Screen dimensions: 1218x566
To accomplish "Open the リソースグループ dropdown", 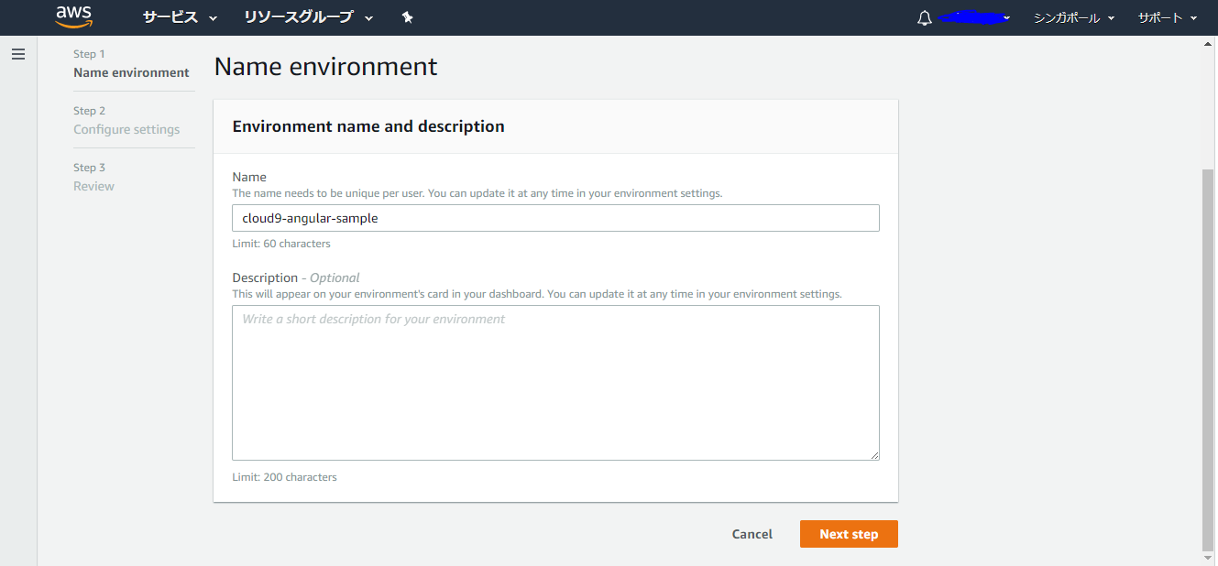I will [x=308, y=17].
